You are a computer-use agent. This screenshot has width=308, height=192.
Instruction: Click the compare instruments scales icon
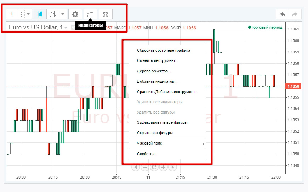click(x=105, y=14)
